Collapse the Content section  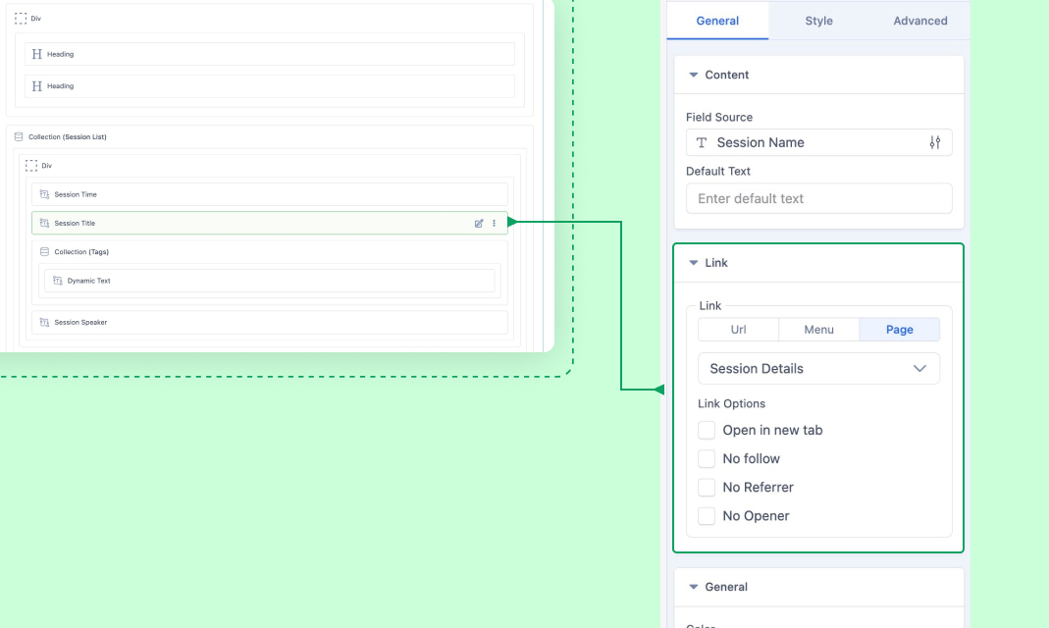point(694,76)
